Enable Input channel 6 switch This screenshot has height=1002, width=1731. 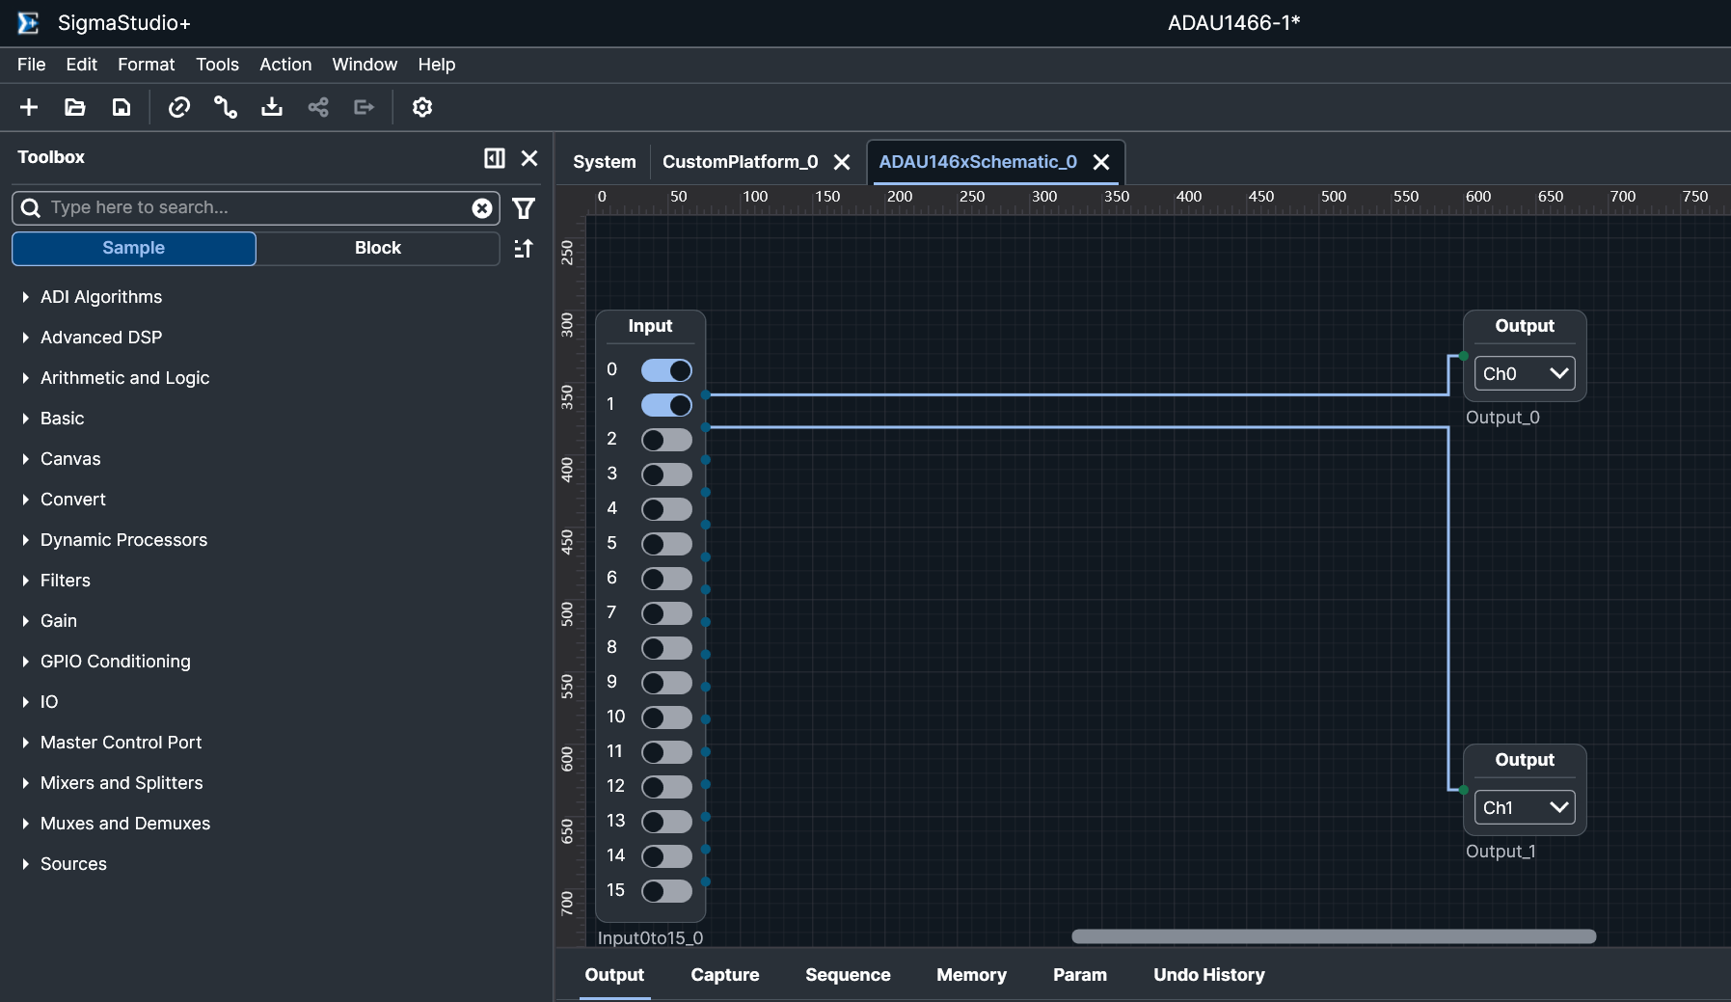[666, 579]
